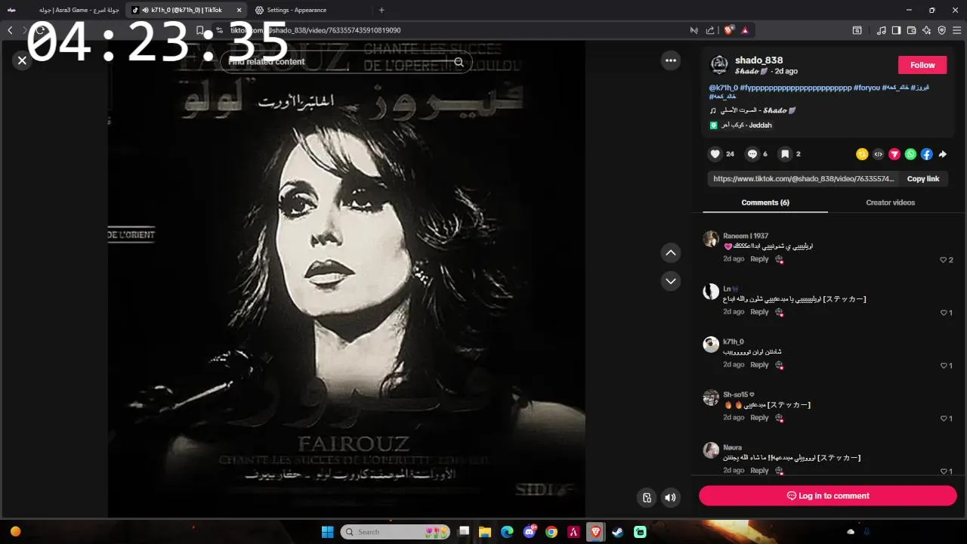Image resolution: width=967 pixels, height=544 pixels.
Task: Like Sh-so15's comment heart
Action: point(944,419)
